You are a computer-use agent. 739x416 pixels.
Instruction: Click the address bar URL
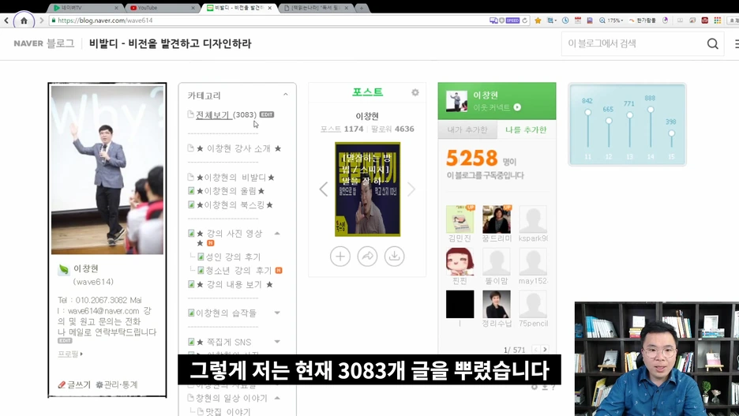(x=105, y=21)
